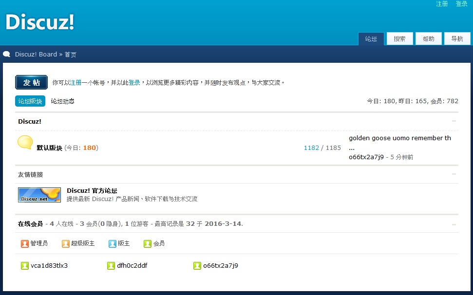The image size is (473, 295).
Task: Click the yellow bubble icon of 默认版块
Action: [25, 142]
